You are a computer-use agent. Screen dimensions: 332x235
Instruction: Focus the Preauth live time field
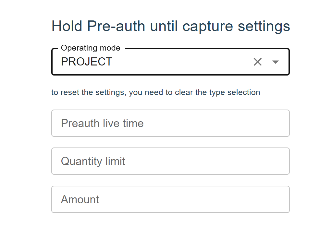(x=170, y=123)
